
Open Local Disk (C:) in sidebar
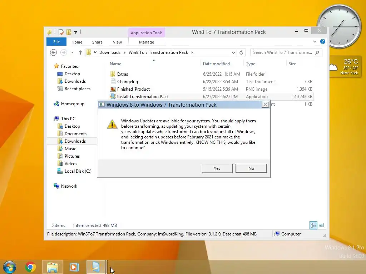78,171
